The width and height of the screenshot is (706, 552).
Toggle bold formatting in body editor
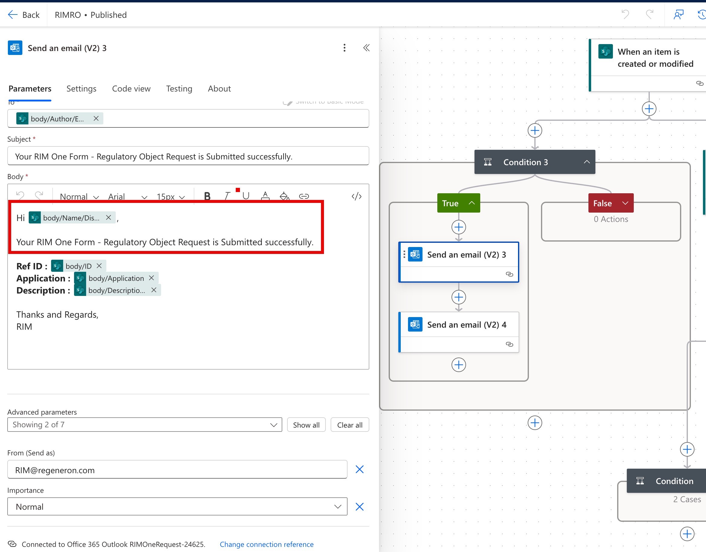pos(207,196)
